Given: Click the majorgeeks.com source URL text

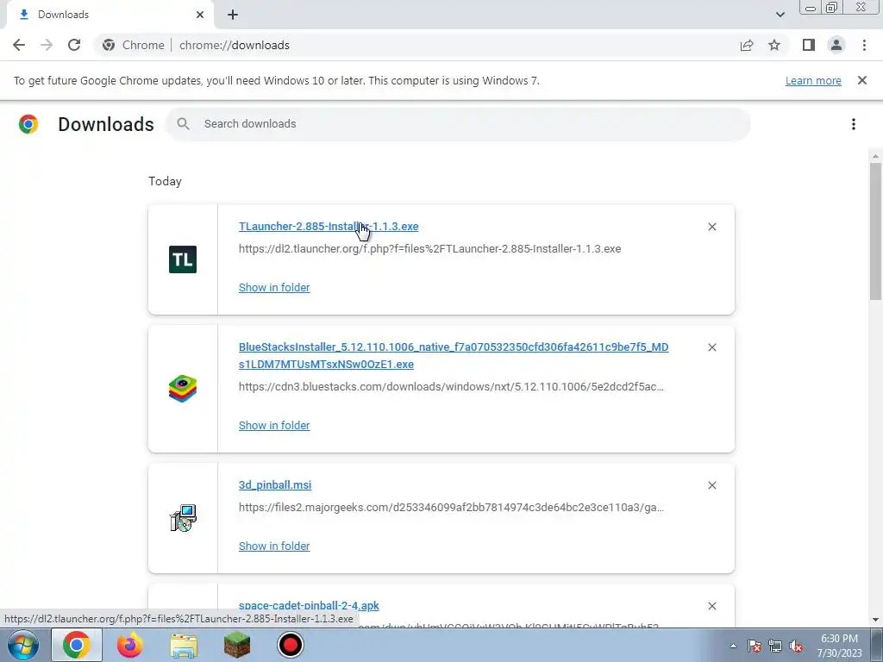Looking at the screenshot, I should 451,508.
